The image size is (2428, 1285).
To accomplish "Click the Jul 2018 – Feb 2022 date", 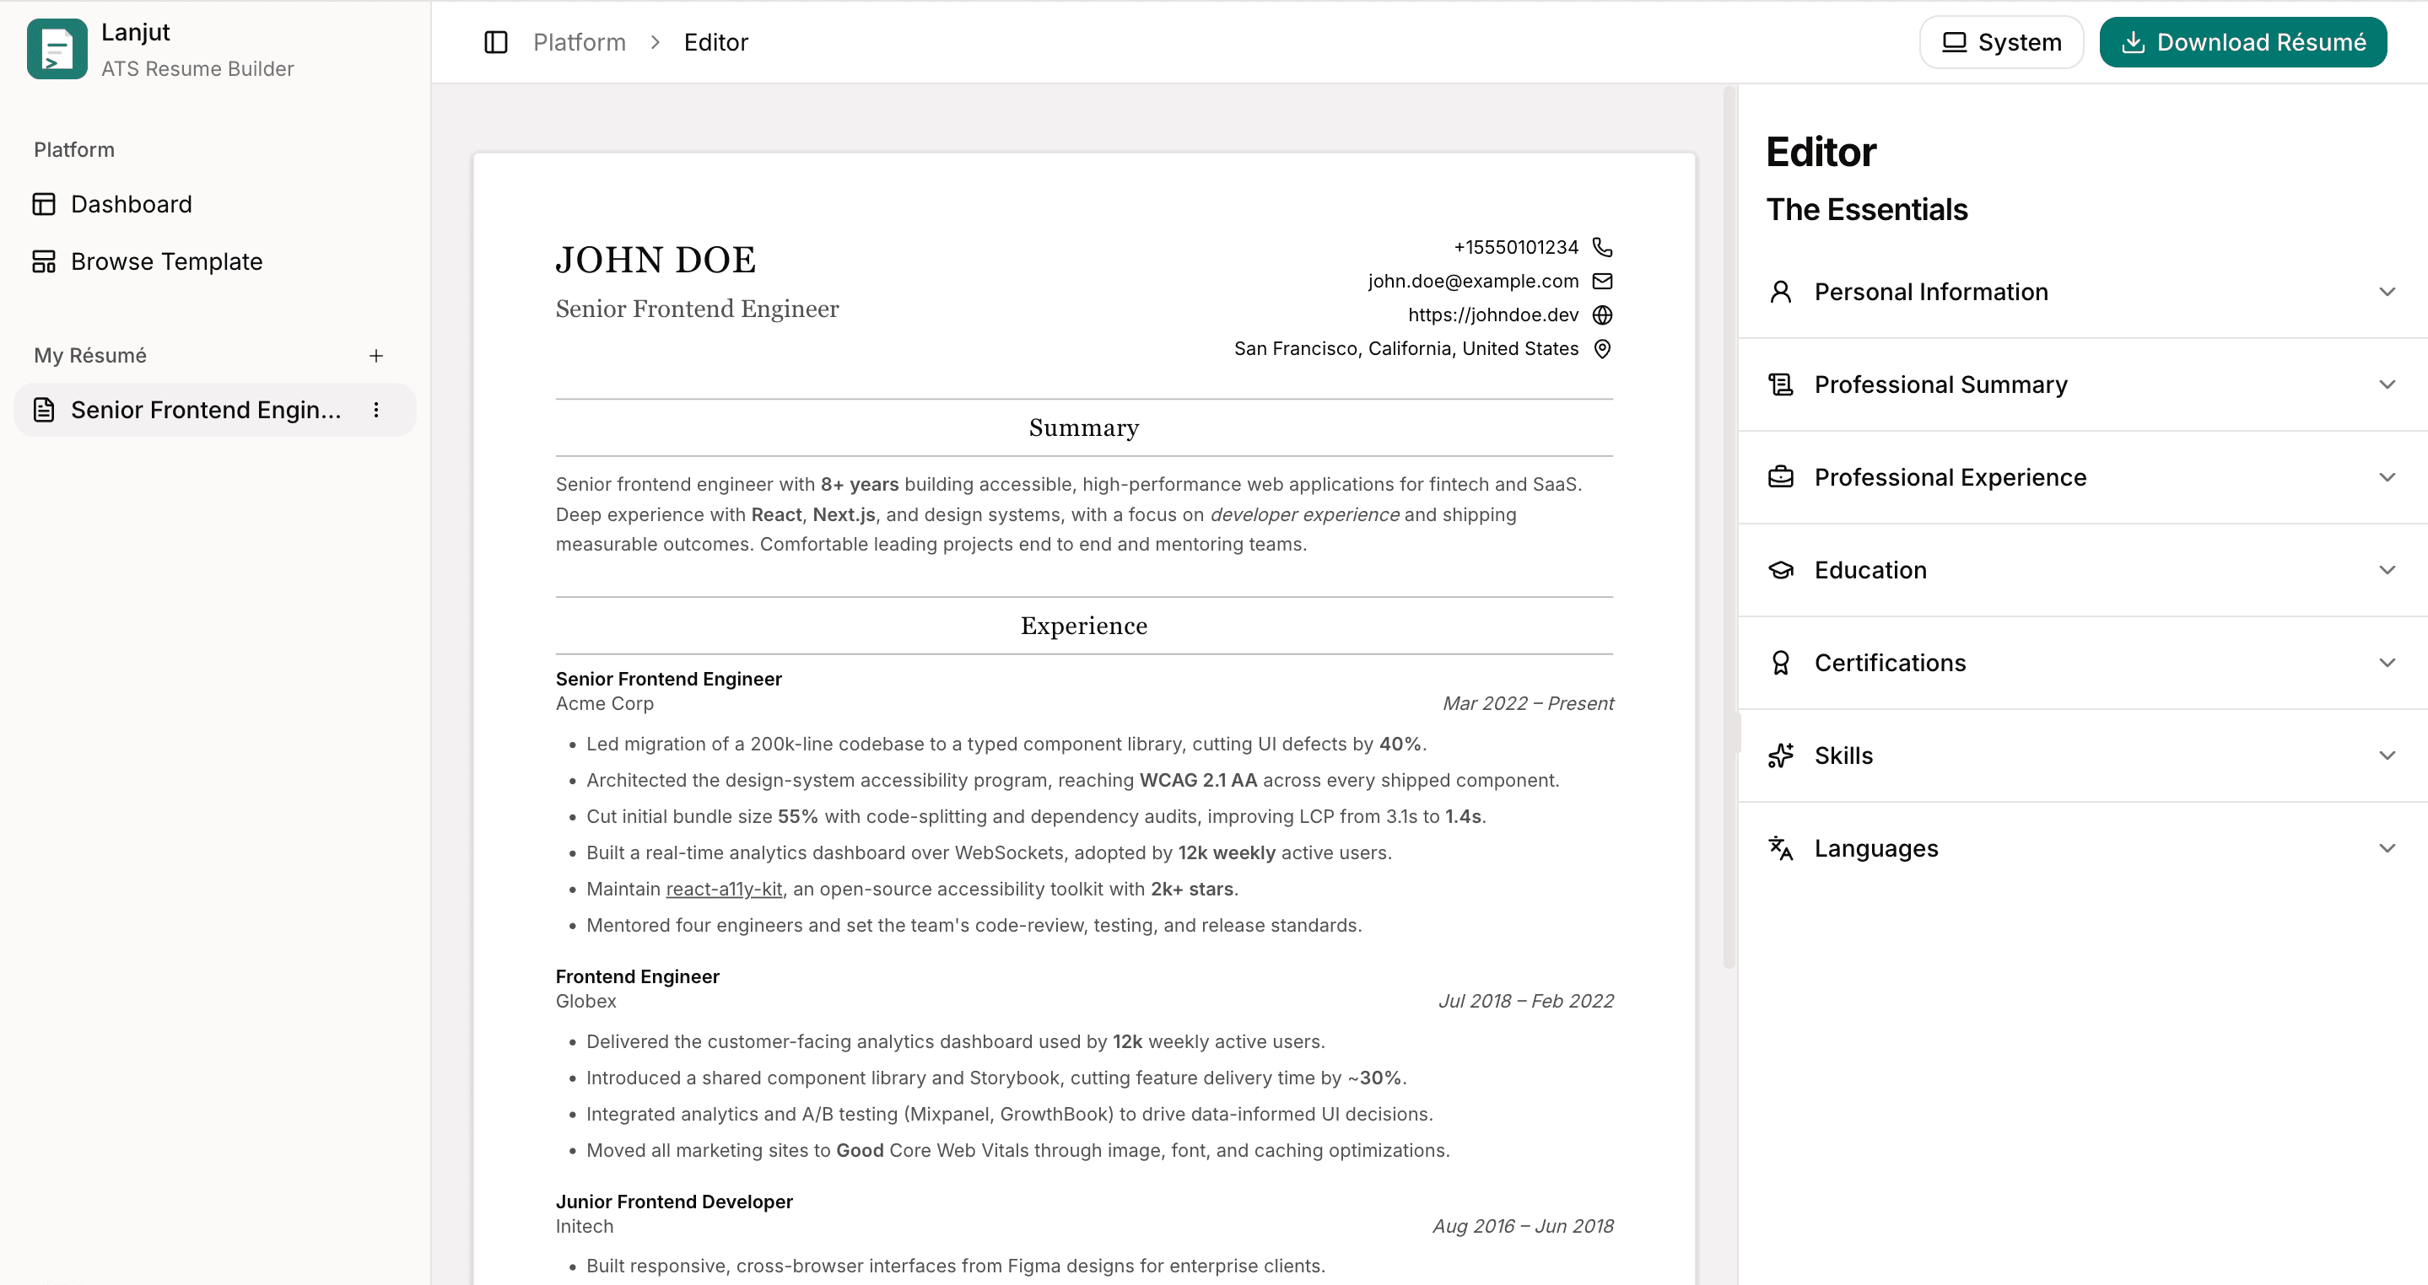I will (1526, 1001).
